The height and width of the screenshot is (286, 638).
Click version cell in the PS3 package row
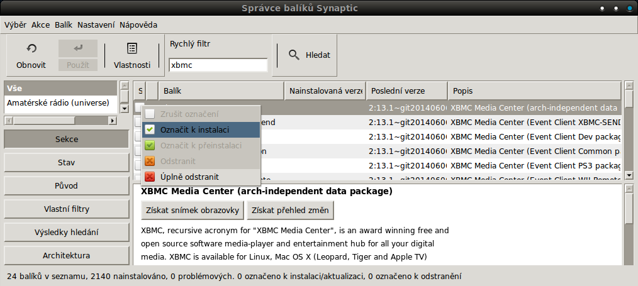point(407,166)
